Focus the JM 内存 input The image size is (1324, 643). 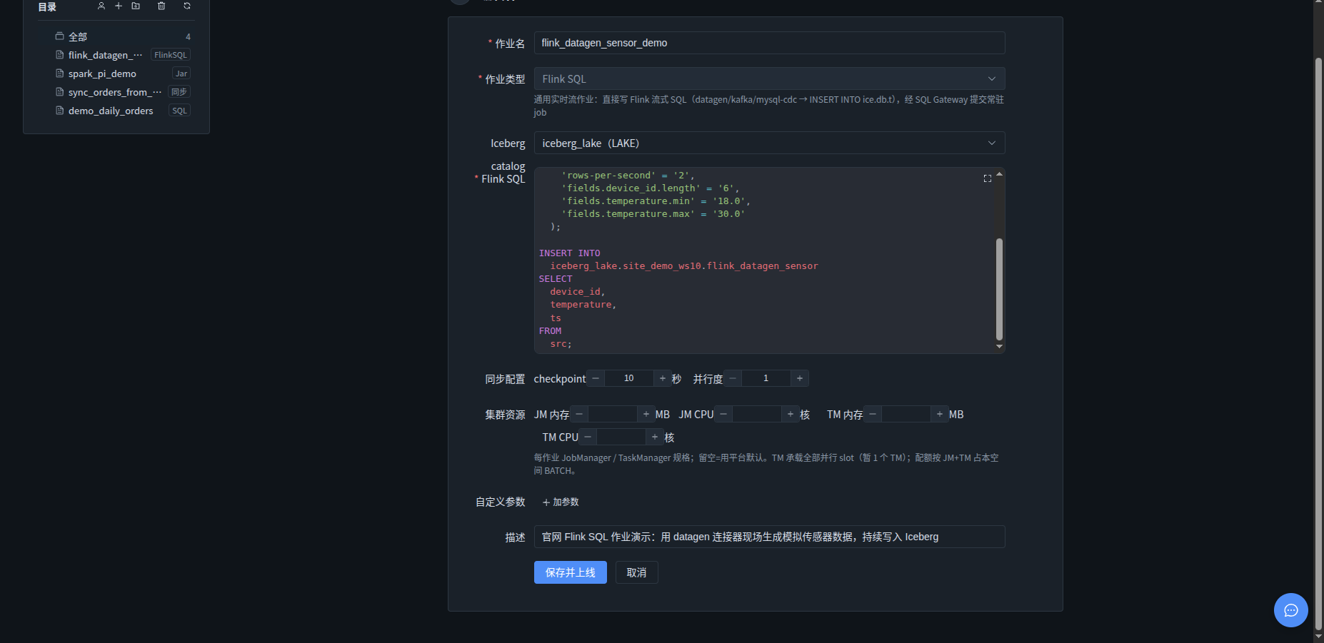(x=613, y=414)
